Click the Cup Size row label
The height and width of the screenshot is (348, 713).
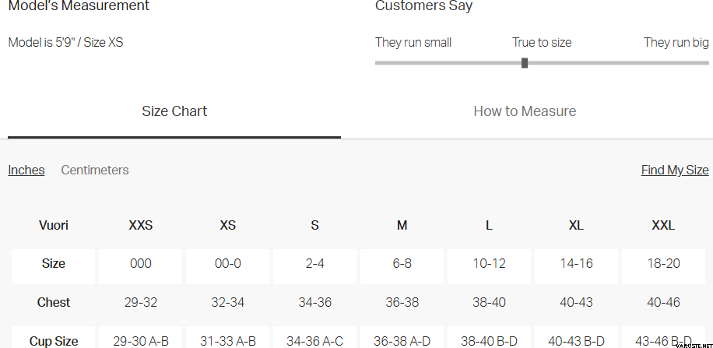pos(54,340)
